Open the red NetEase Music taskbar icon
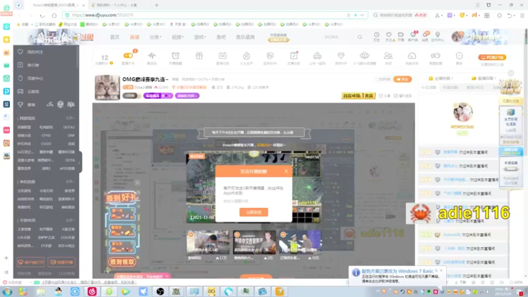 (92, 292)
